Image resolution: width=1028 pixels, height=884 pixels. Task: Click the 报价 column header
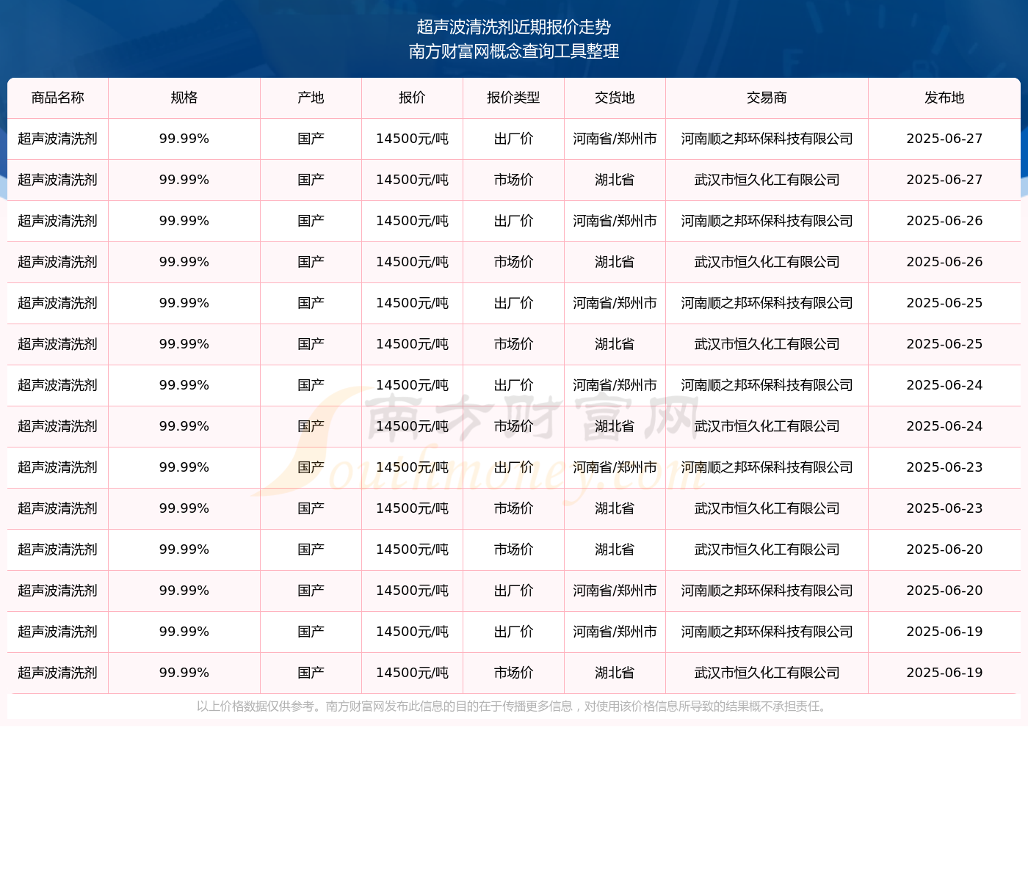[413, 98]
